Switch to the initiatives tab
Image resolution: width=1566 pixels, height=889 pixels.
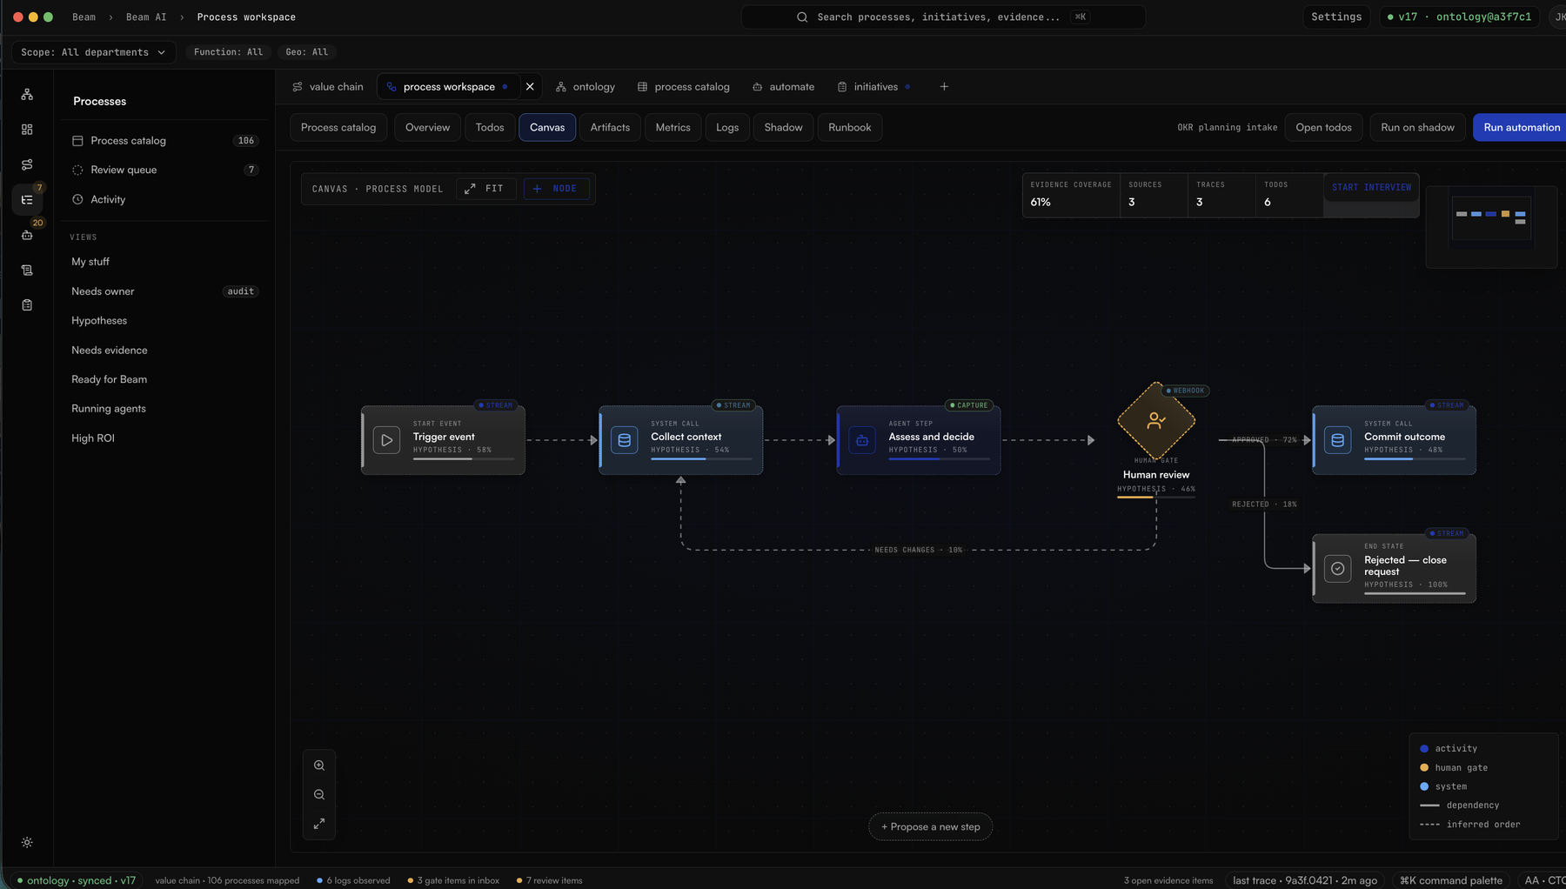873,86
